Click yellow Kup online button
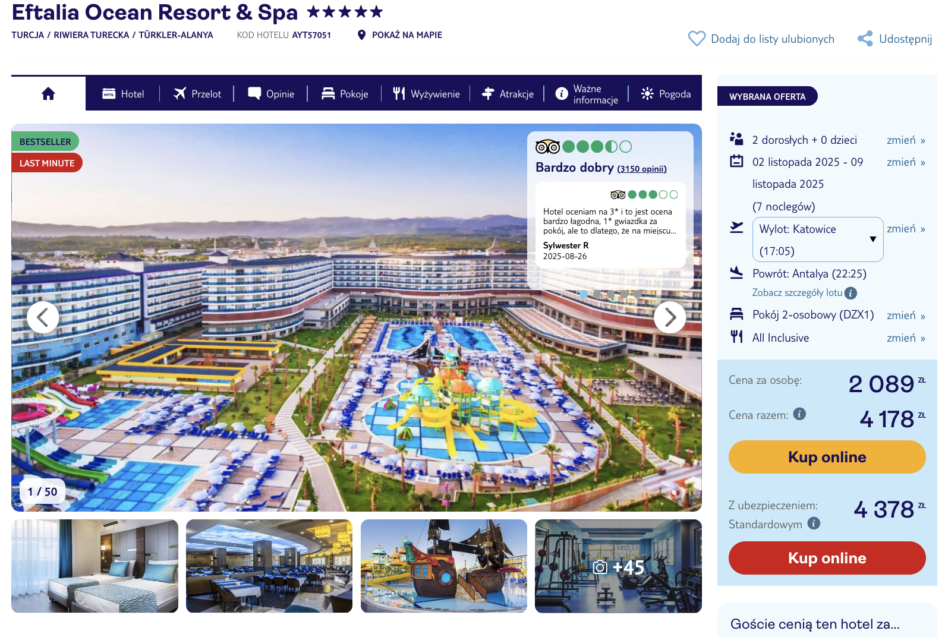 coord(827,457)
